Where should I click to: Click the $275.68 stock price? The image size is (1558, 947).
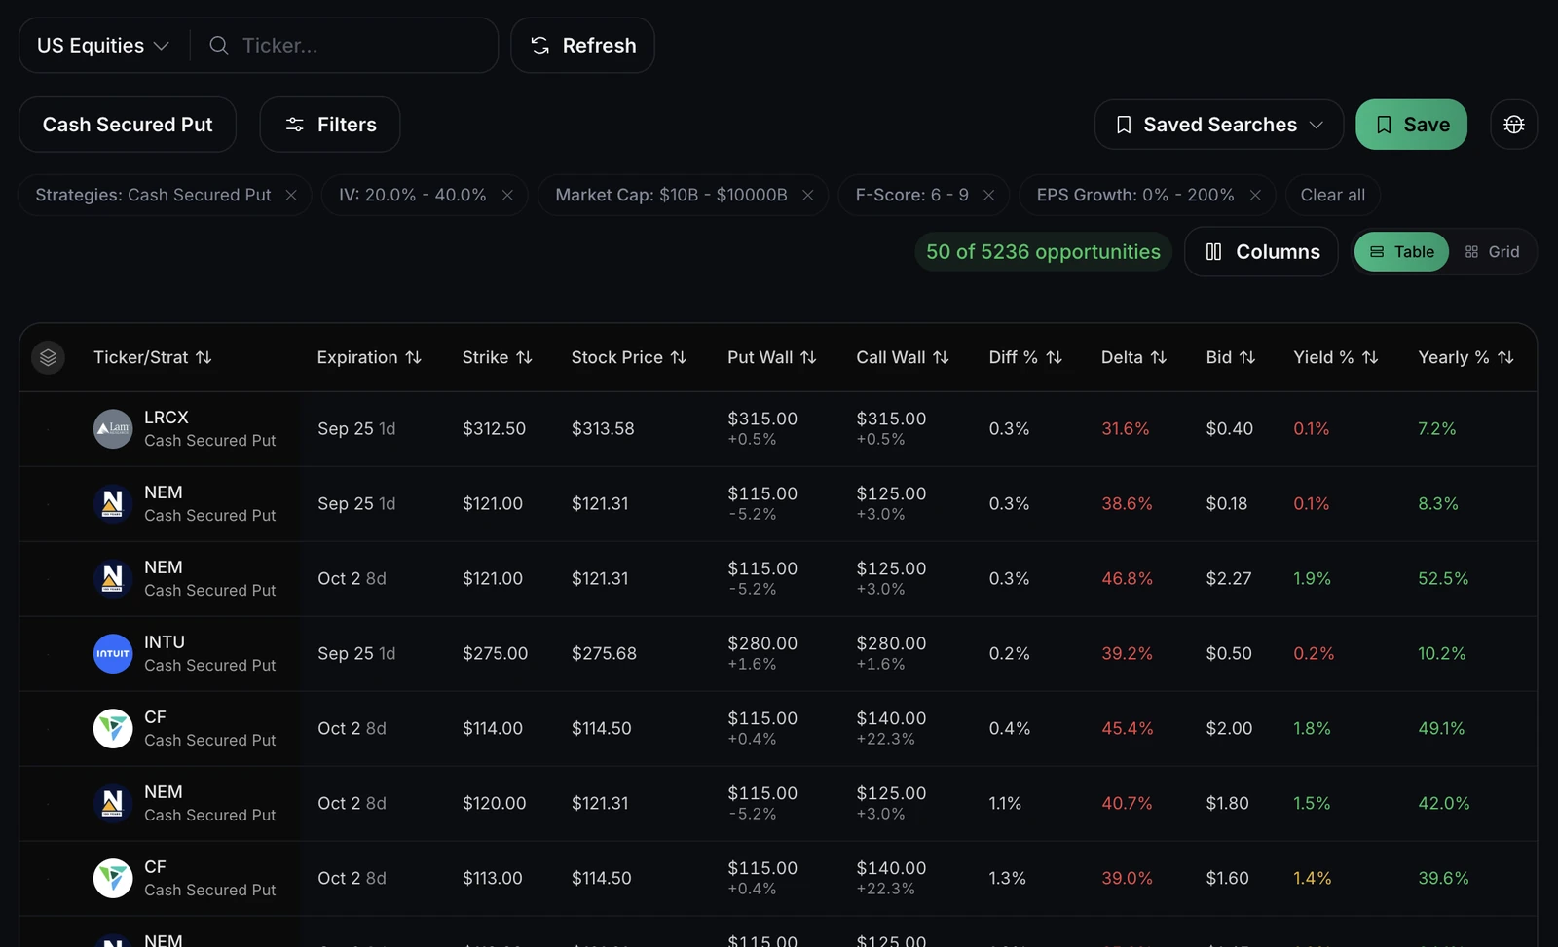pyautogui.click(x=604, y=654)
